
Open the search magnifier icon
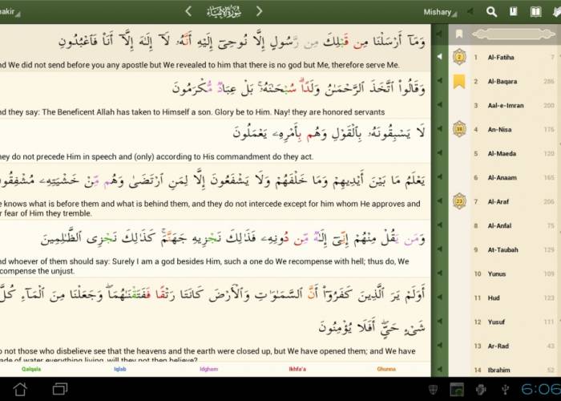click(491, 12)
